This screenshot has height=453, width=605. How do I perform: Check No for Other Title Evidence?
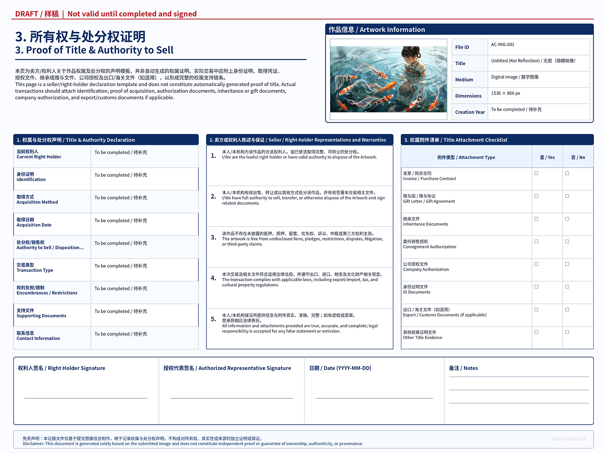[567, 332]
